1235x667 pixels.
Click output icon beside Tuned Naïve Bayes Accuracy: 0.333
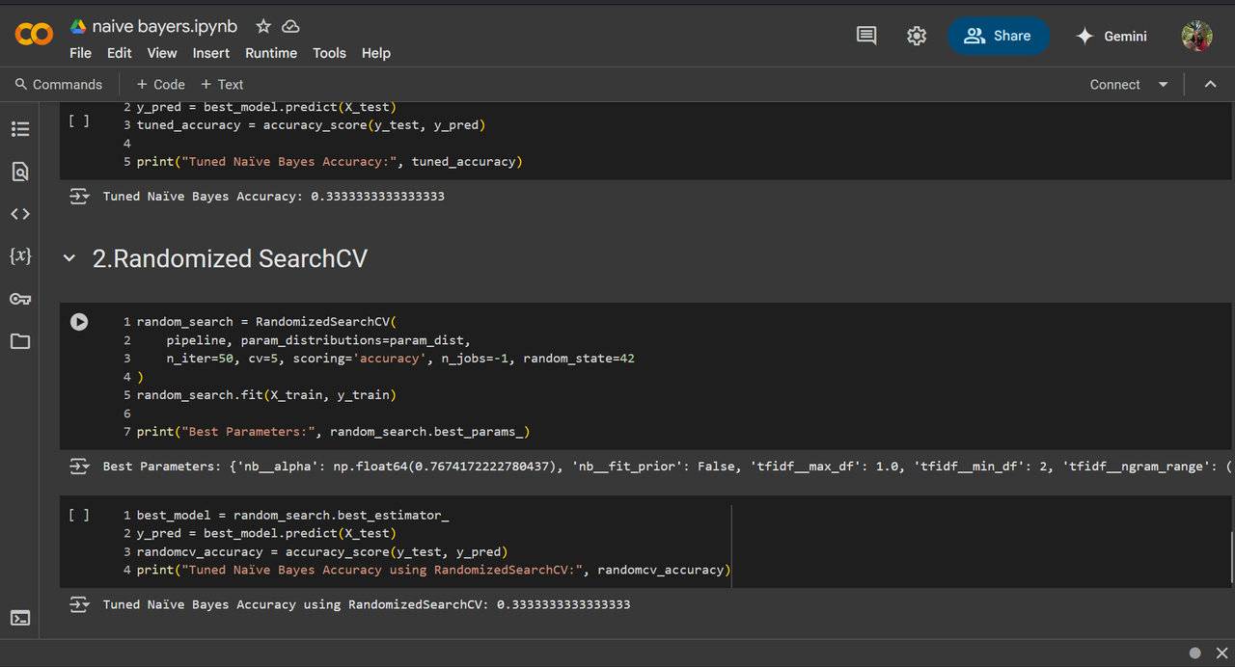[80, 197]
